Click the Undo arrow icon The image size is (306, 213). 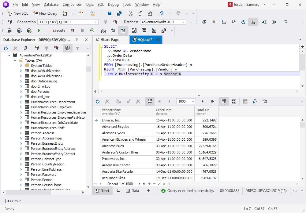tap(162, 13)
